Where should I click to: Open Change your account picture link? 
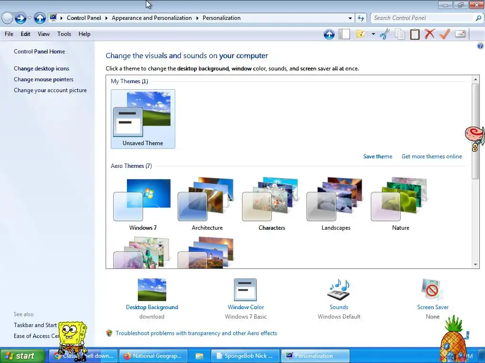click(50, 90)
